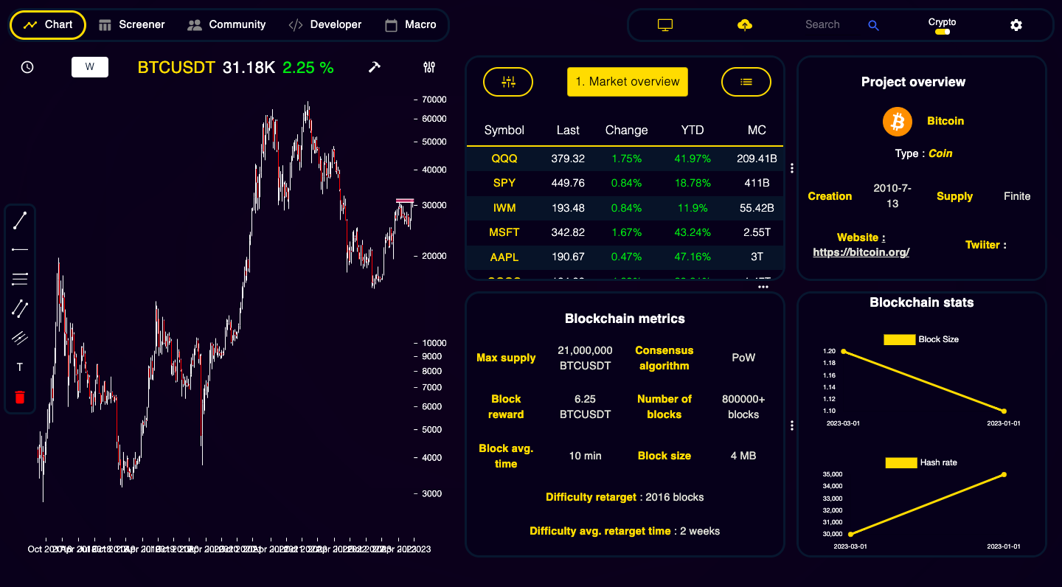The width and height of the screenshot is (1062, 587).
Task: Open the Community tab
Action: [x=226, y=24]
